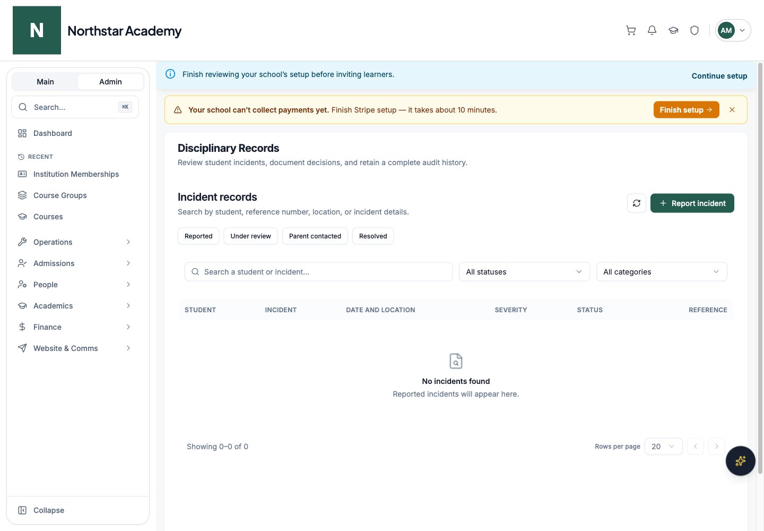764x531 pixels.
Task: Click the SEVERITY column header
Action: 511,310
